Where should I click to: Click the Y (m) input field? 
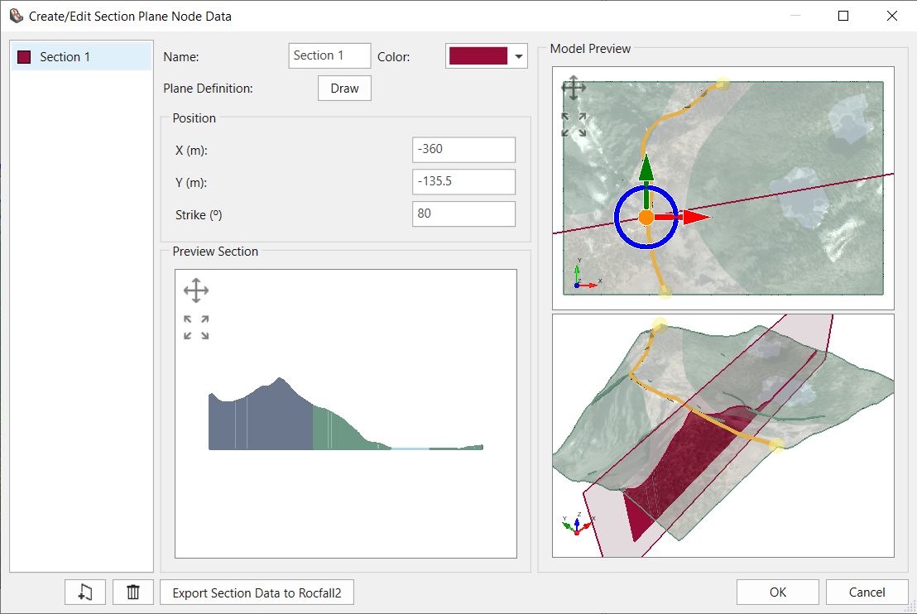point(463,182)
